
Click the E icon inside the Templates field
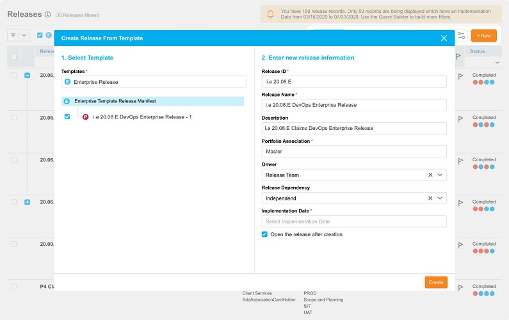tap(67, 82)
